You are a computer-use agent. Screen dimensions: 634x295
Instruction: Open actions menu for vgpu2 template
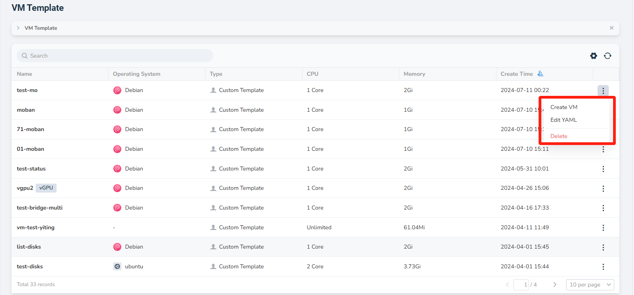(x=603, y=188)
